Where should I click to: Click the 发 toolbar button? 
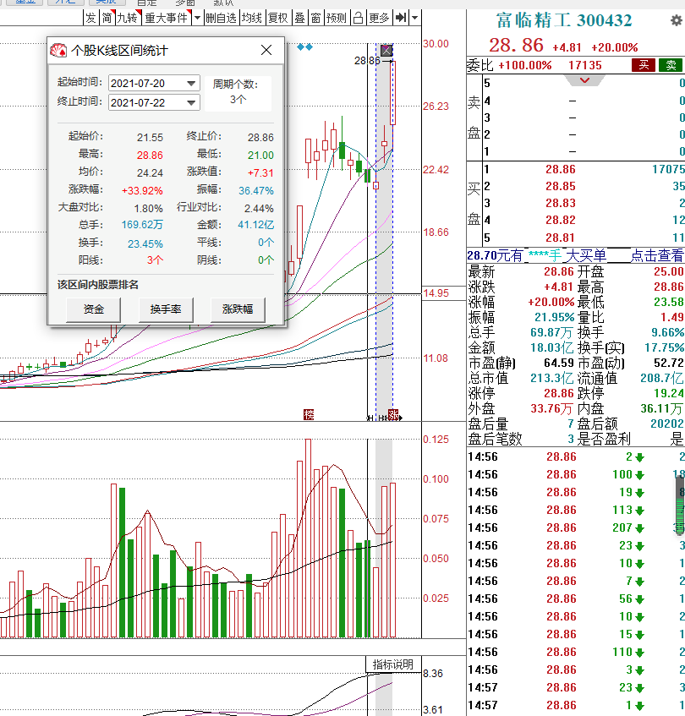[90, 18]
